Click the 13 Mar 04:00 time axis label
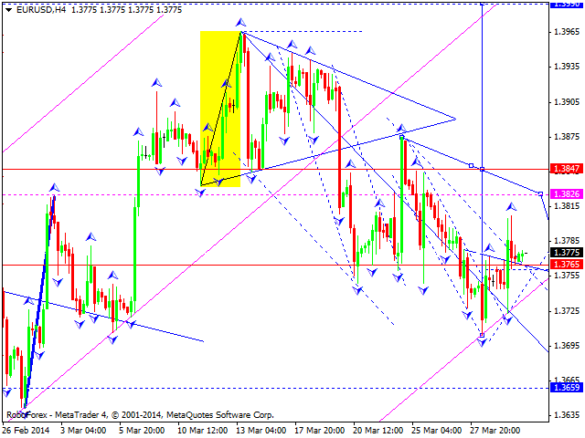Screen dimensions: 585x438 pos(261,431)
